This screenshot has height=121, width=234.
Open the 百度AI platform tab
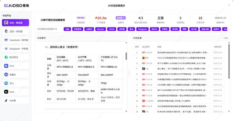[16, 75]
